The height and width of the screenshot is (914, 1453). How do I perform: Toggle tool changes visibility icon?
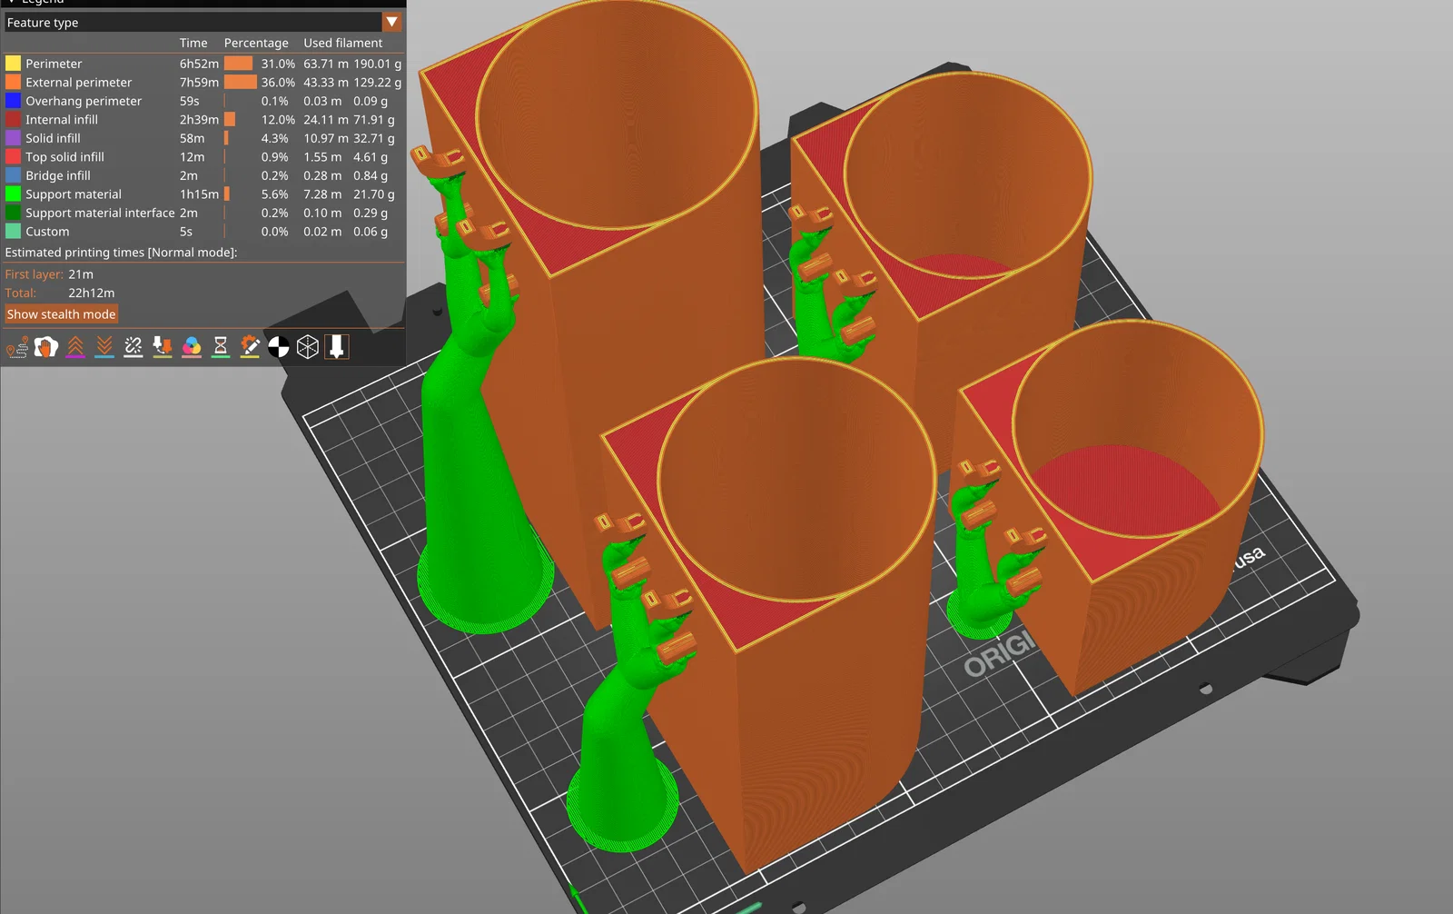tap(163, 347)
